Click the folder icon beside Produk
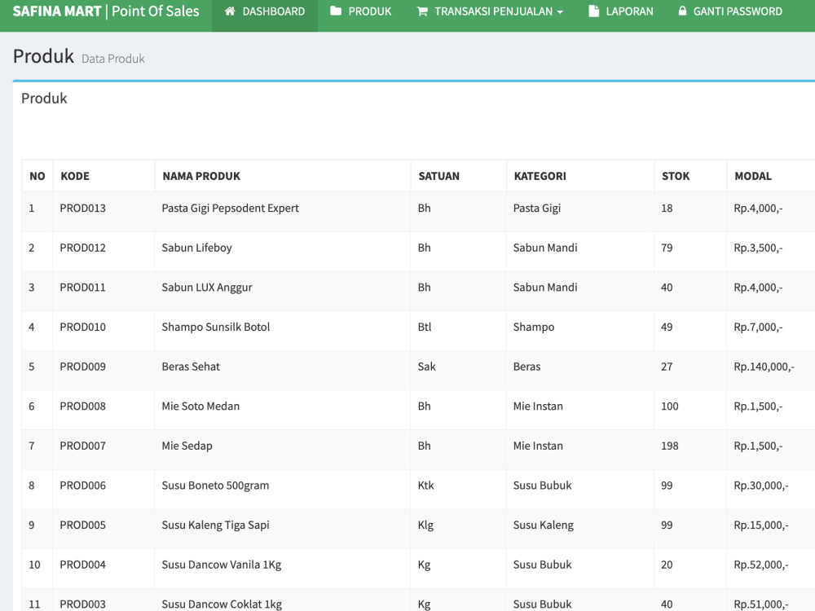Screen dimensions: 815x611 click(336, 11)
